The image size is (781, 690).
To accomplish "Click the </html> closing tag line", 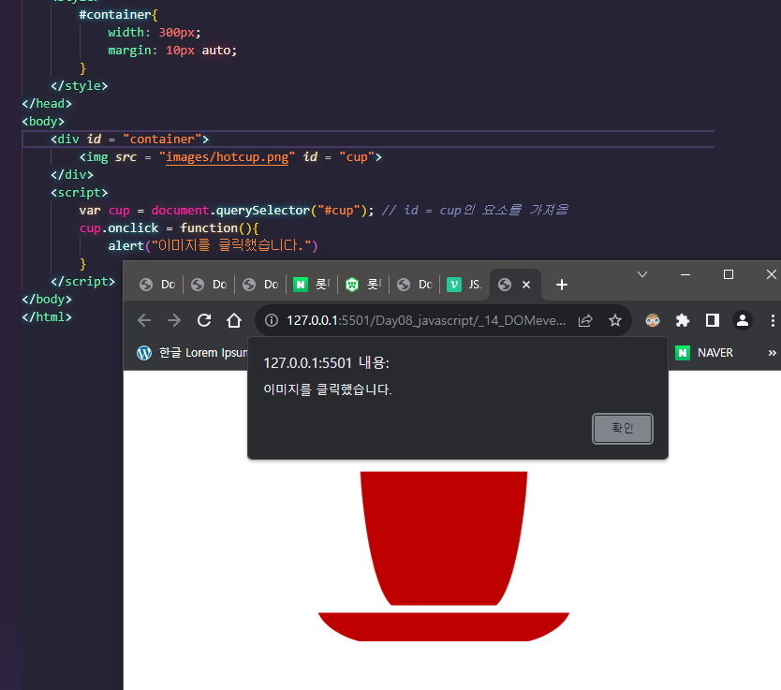I will (47, 317).
